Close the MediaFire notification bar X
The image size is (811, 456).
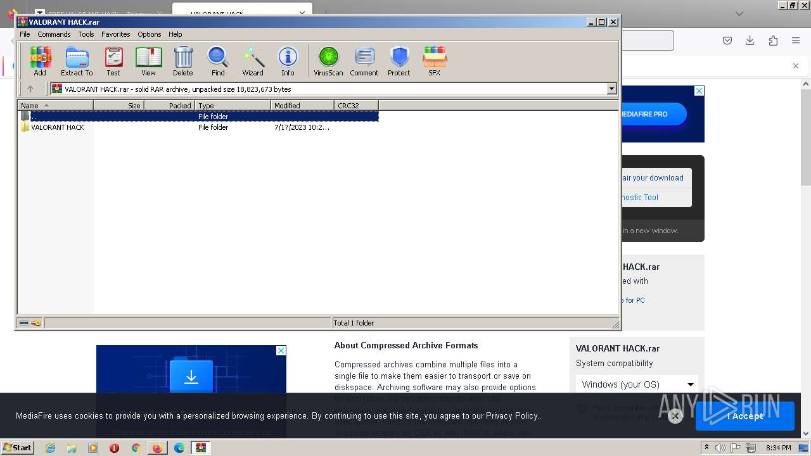(x=796, y=66)
